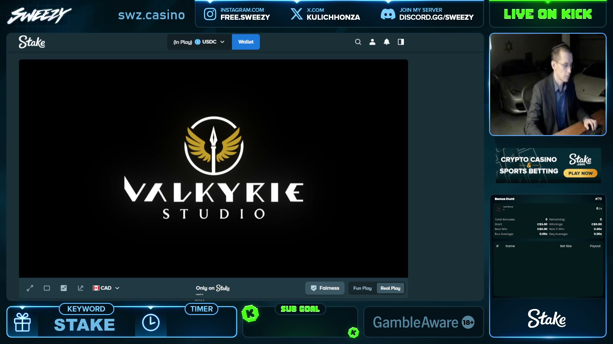
Task: Open the Wallet
Action: (x=246, y=42)
